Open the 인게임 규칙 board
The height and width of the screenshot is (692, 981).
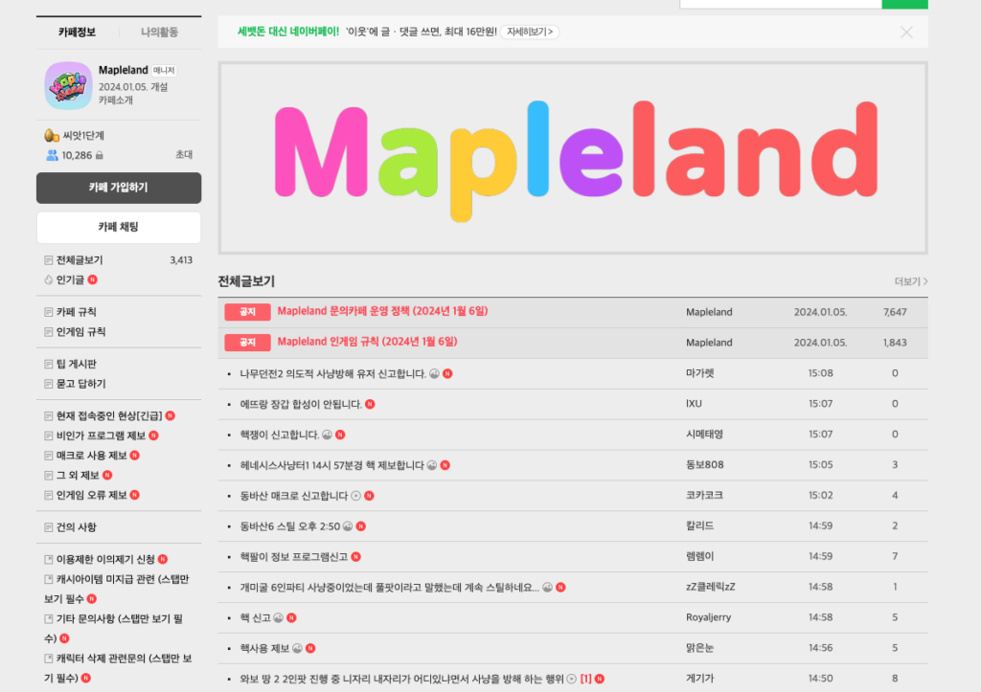(80, 332)
